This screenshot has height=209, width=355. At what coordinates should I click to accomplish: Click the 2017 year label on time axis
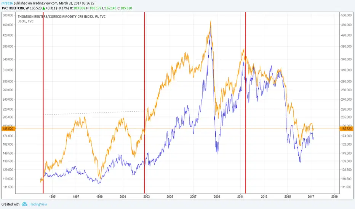(311, 196)
